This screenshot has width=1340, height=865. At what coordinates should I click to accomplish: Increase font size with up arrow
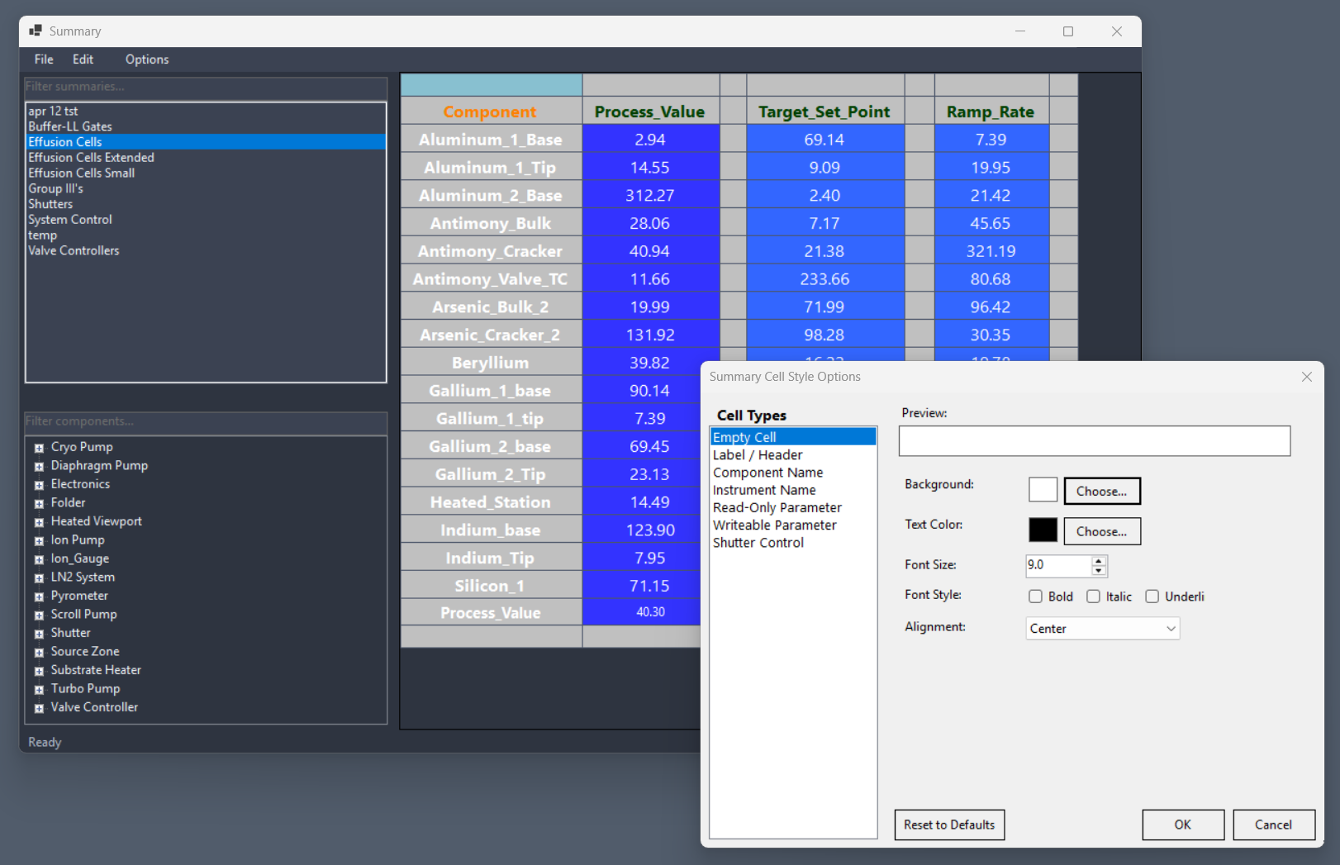tap(1099, 561)
